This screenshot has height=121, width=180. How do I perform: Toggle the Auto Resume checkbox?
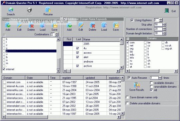click(129, 78)
